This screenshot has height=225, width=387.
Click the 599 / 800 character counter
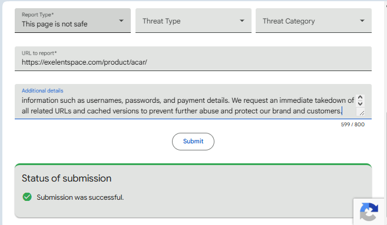[353, 125]
